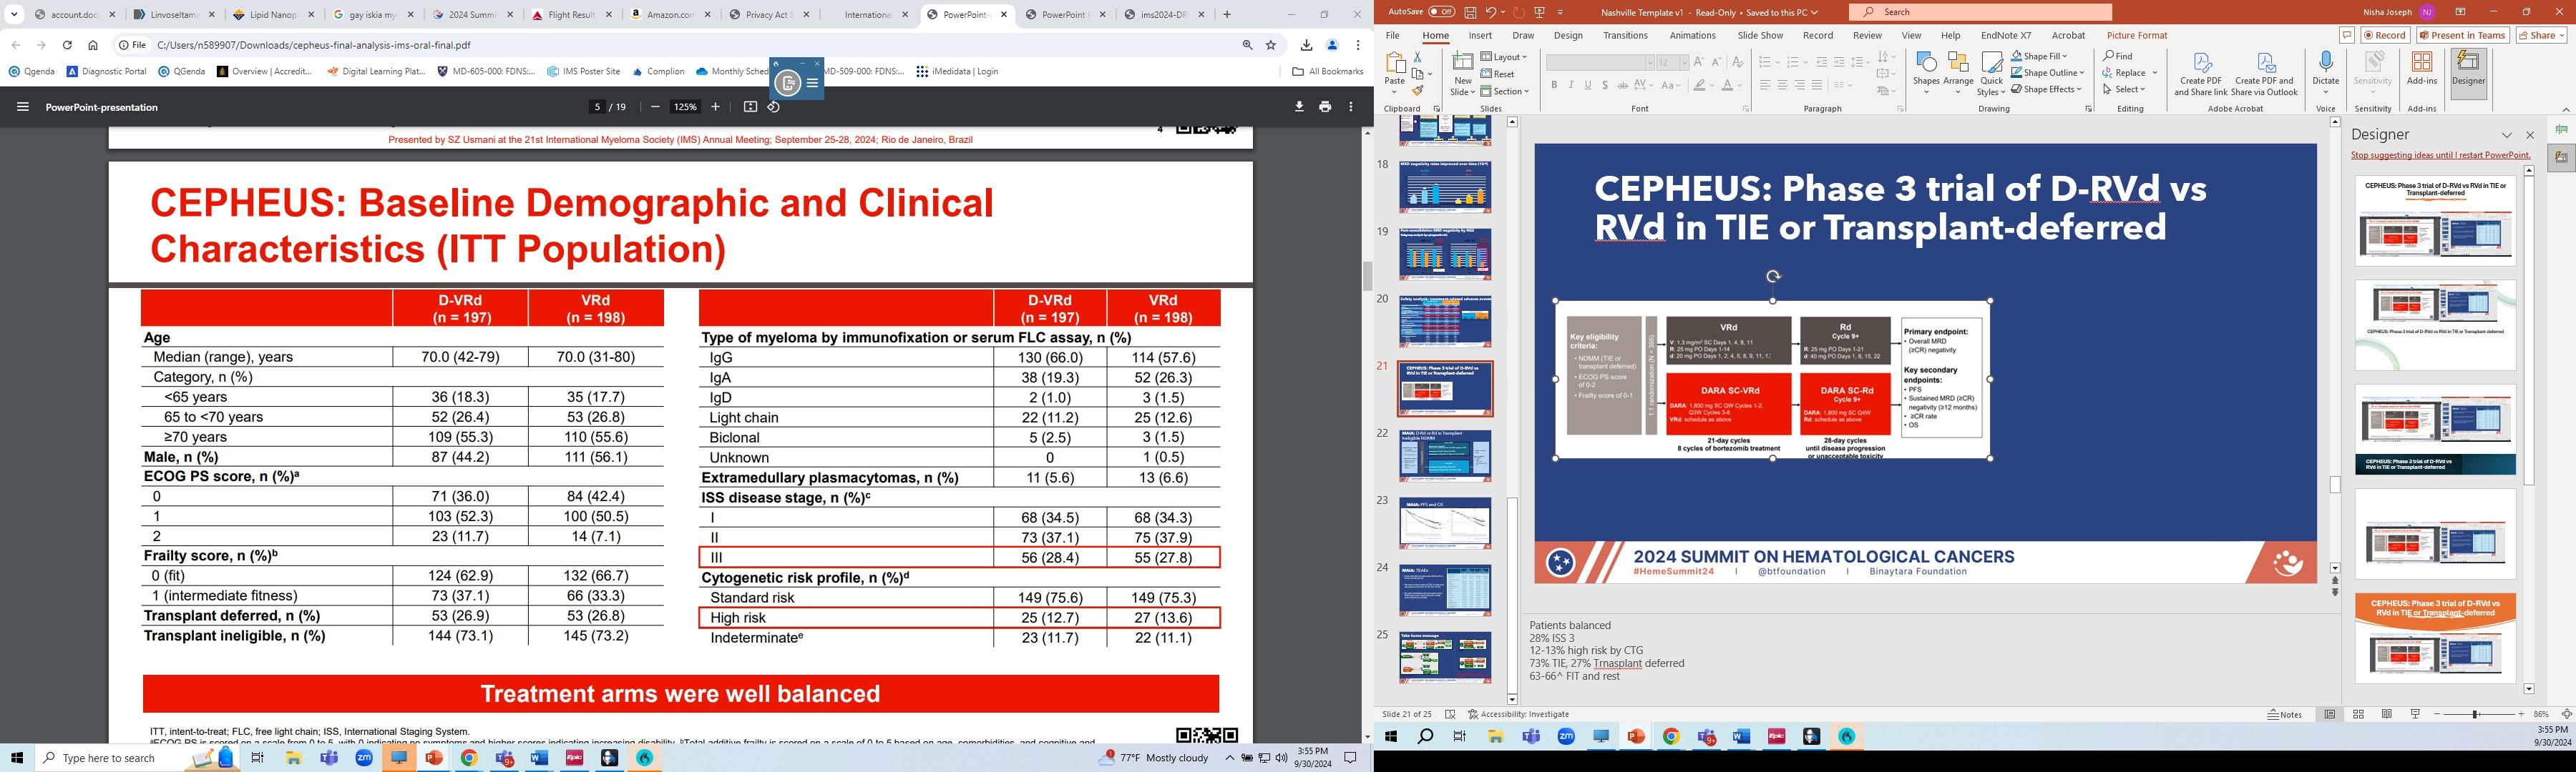
Task: Click Create PDF and Share link
Action: [x=2200, y=74]
